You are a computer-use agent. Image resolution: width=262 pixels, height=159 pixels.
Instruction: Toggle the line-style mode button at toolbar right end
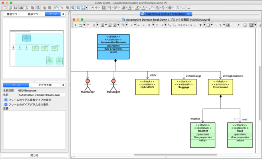[x=252, y=25]
